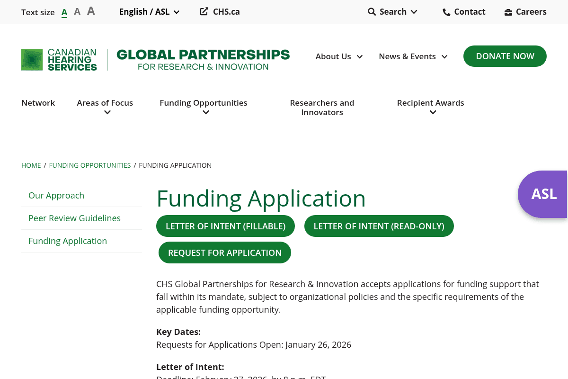The image size is (568, 379).
Task: Toggle the Search dropdown open
Action: [414, 12]
